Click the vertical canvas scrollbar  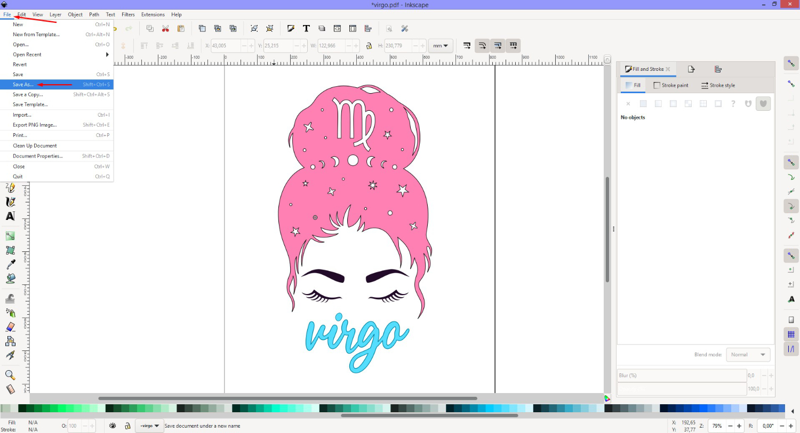(x=607, y=230)
